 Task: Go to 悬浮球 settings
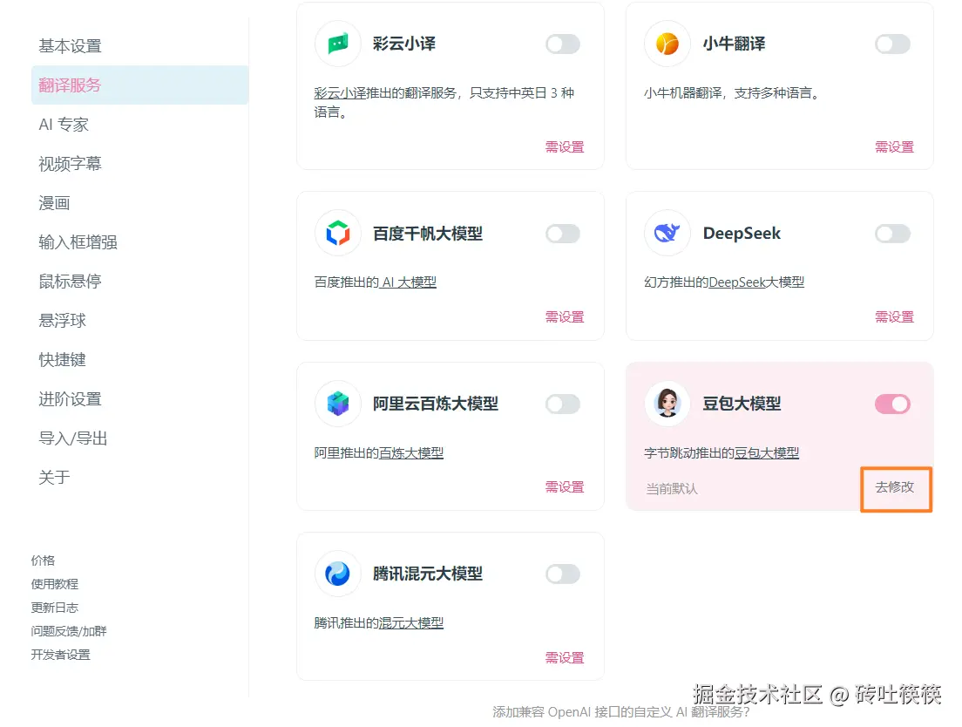[x=140, y=321]
